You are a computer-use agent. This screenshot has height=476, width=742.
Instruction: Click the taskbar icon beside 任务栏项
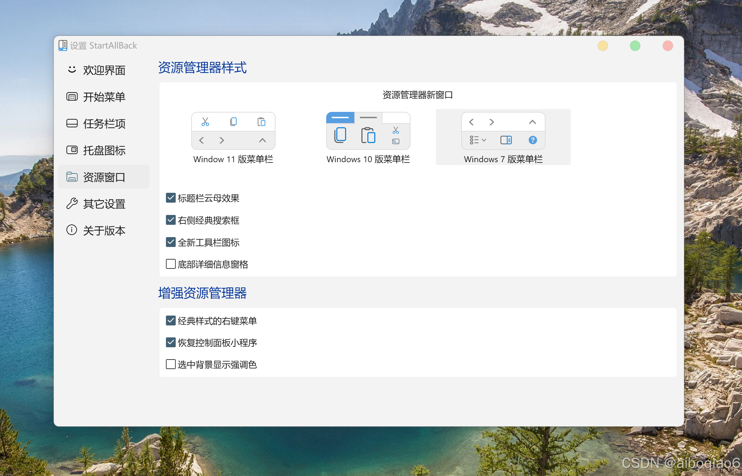[72, 123]
